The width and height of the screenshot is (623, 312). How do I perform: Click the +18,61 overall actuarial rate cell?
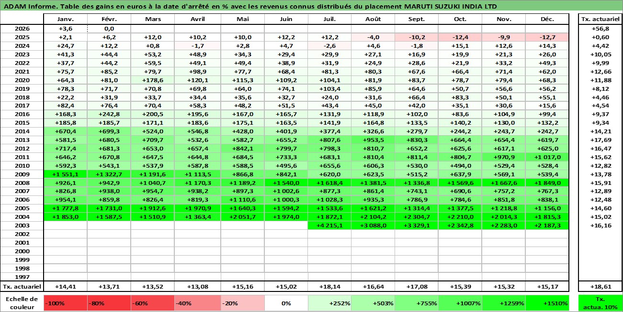[600, 286]
